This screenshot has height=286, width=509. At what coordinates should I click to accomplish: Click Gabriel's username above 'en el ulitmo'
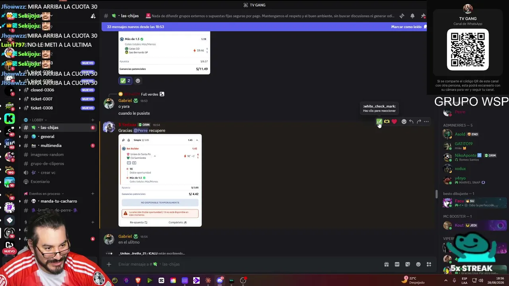(125, 236)
